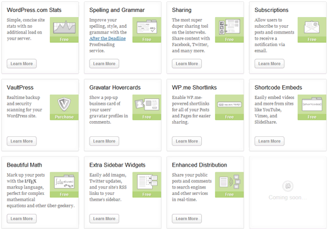The height and width of the screenshot is (229, 328).
Task: Click the Free label under Beautiful Math
Action: (x=64, y=194)
